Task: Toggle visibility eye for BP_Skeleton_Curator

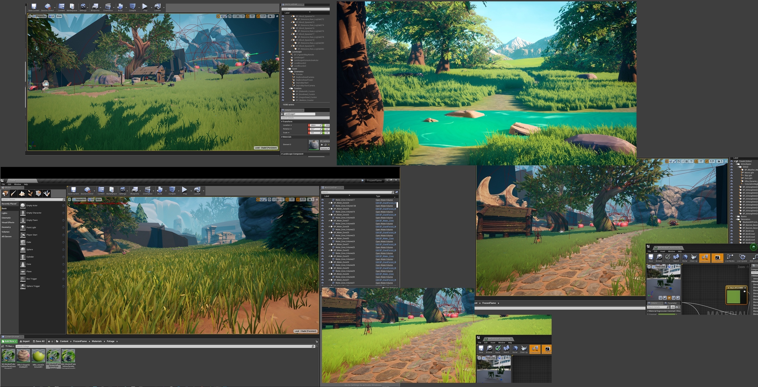Action: [283, 100]
